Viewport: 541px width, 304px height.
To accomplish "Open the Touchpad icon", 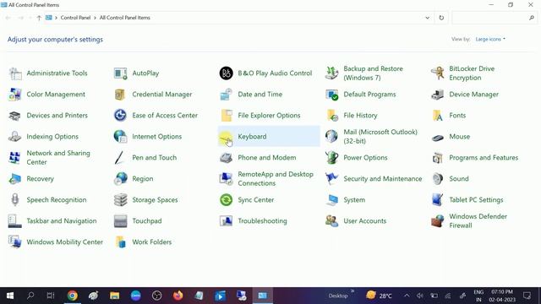I will coord(120,221).
